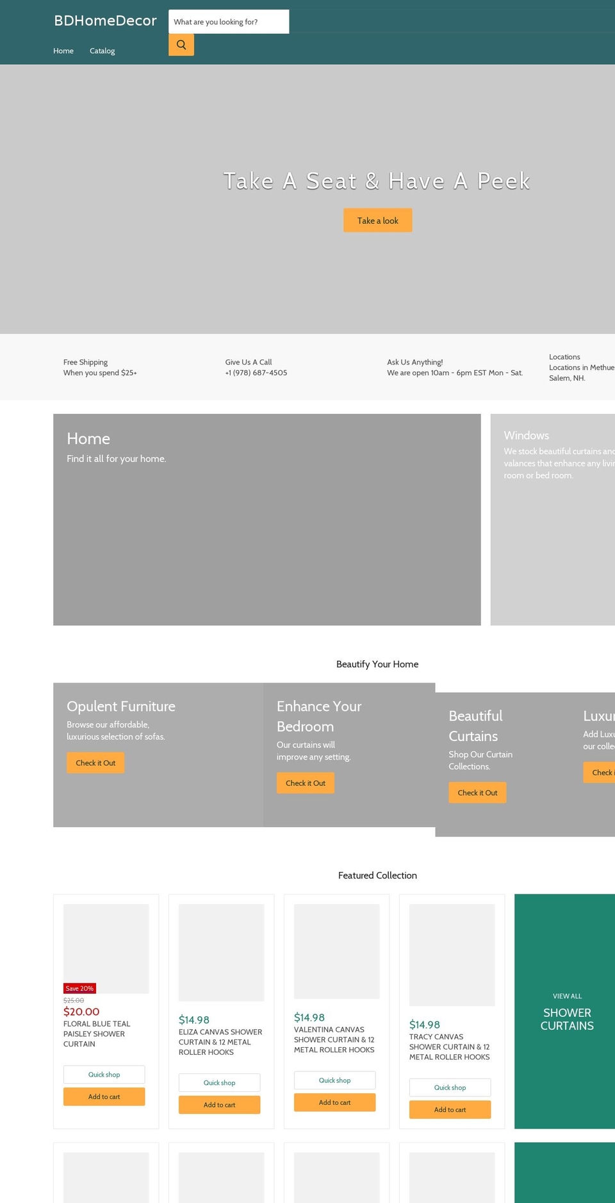
Task: Open the 'Windows' collection banner
Action: [553, 520]
